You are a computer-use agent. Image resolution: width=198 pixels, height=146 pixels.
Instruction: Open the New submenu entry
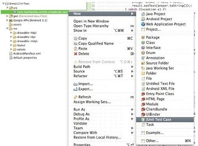tap(102, 14)
